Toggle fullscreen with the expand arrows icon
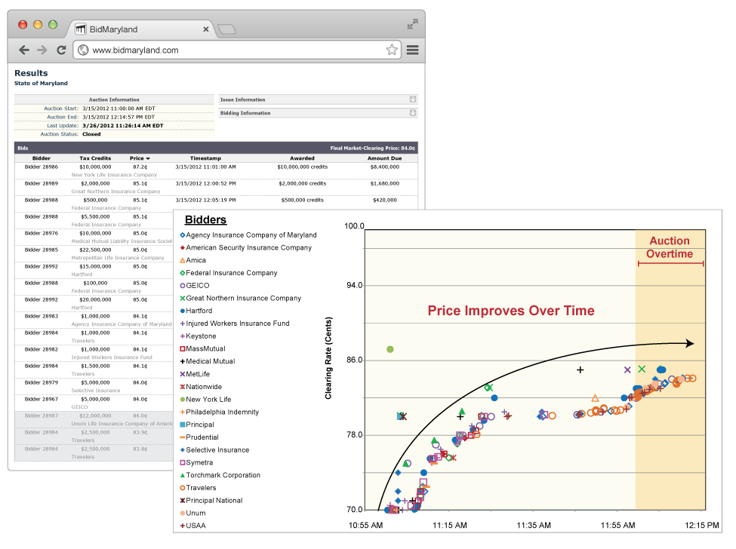Screen dimensions: 736x549 point(413,24)
